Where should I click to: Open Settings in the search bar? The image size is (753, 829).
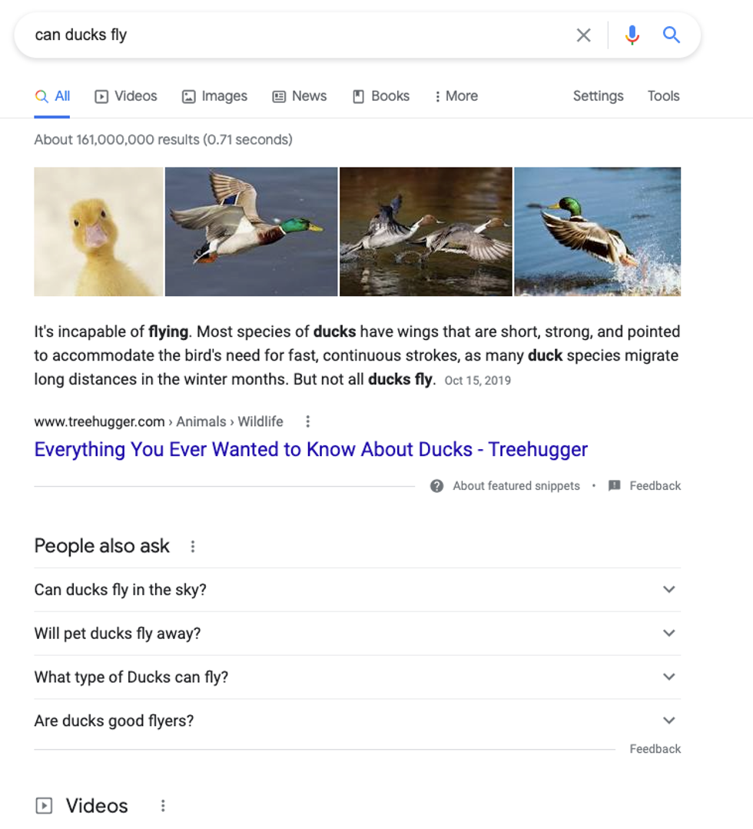click(x=598, y=96)
